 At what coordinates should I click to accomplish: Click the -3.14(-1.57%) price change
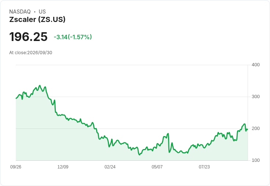pyautogui.click(x=73, y=37)
